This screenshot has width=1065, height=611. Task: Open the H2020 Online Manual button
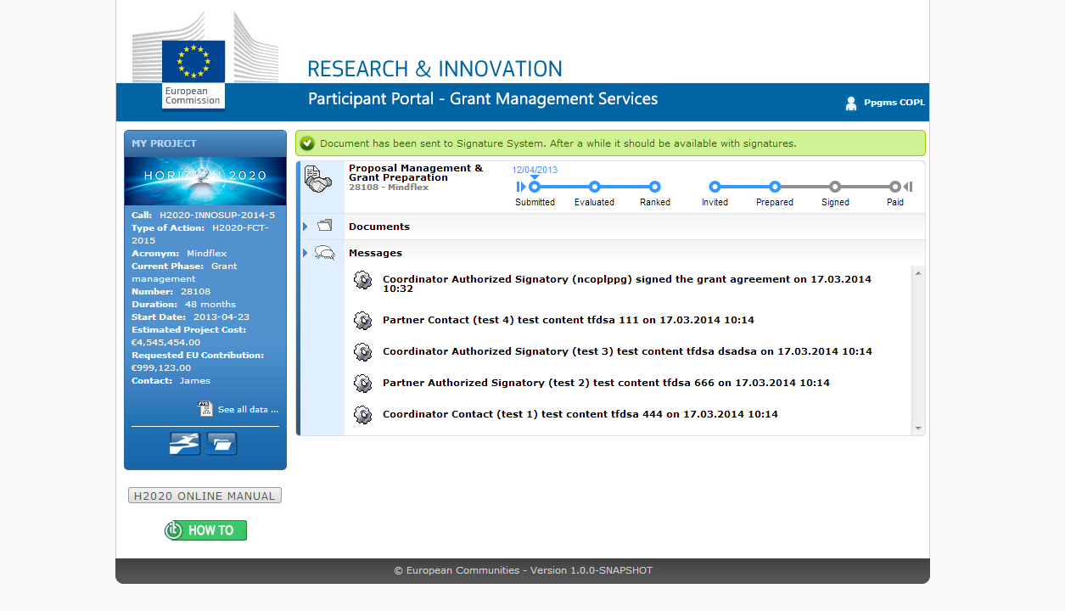coord(205,496)
